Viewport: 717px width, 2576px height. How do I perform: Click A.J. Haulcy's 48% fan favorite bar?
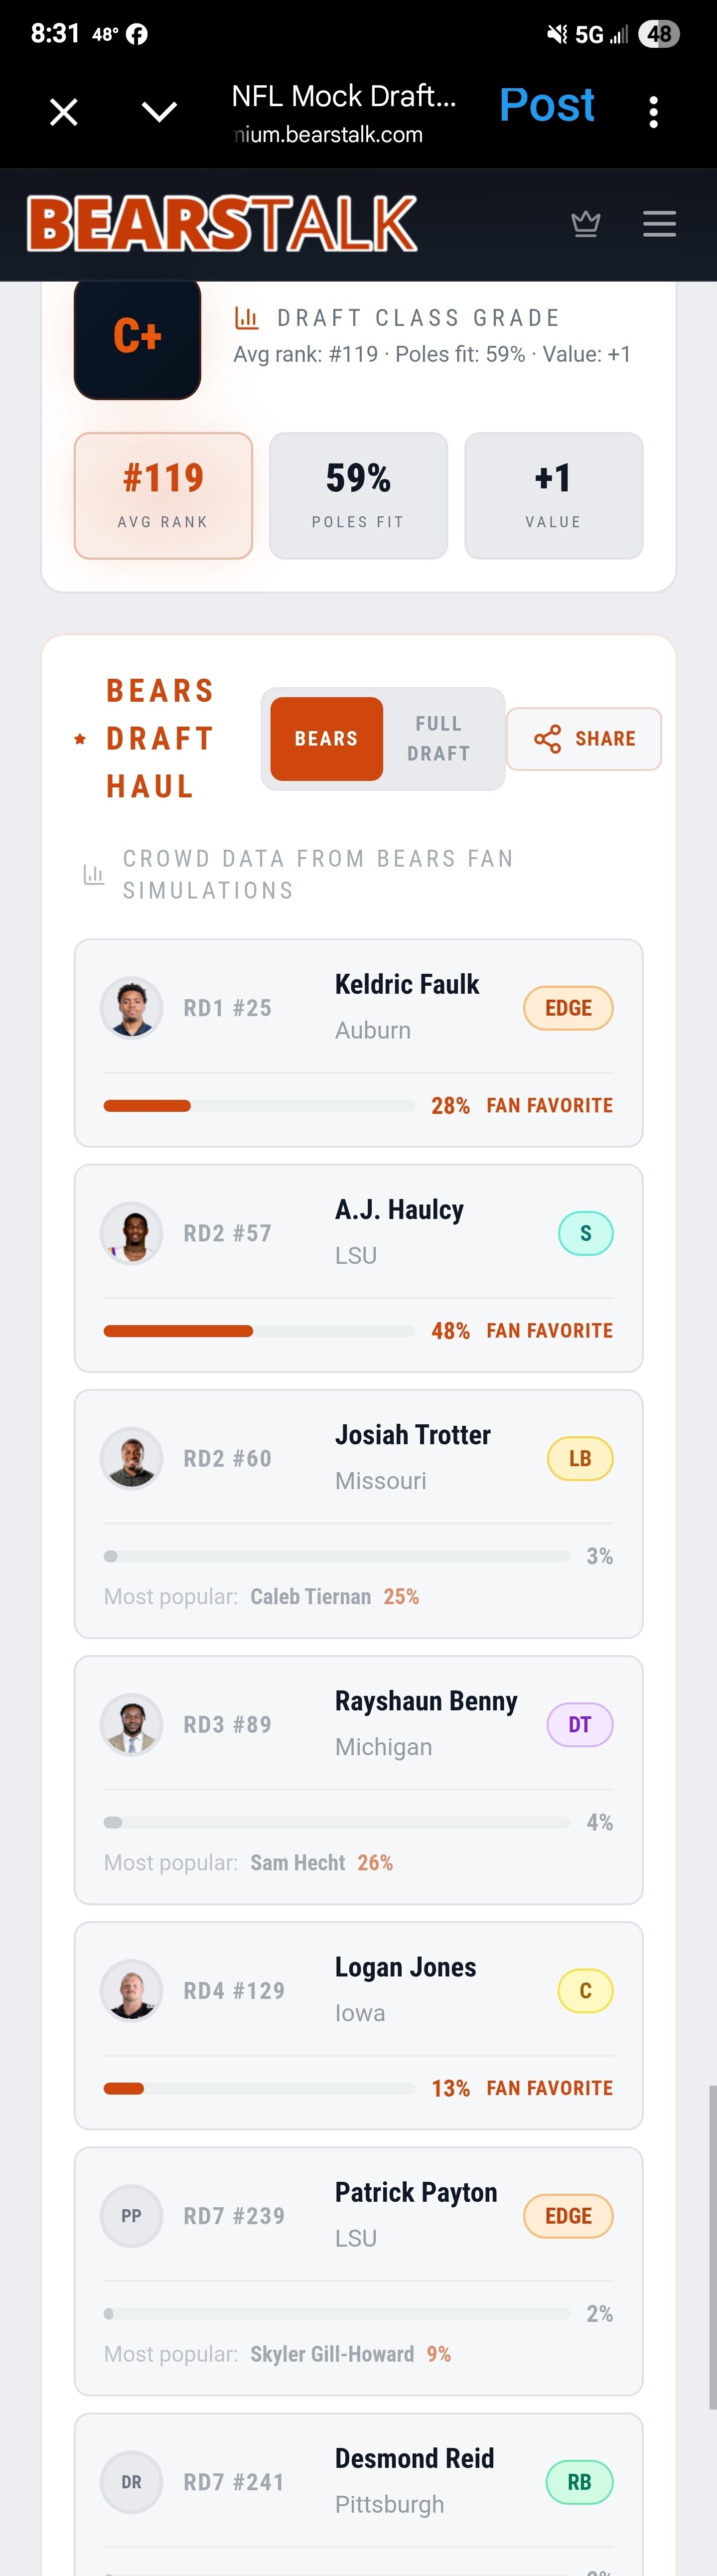[259, 1331]
